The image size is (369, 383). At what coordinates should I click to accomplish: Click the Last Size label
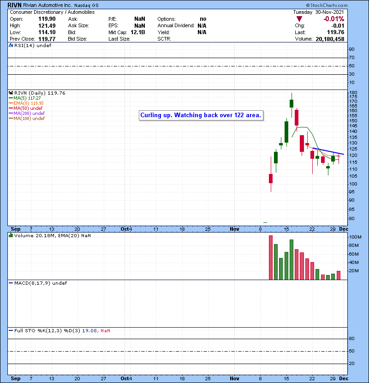119,39
